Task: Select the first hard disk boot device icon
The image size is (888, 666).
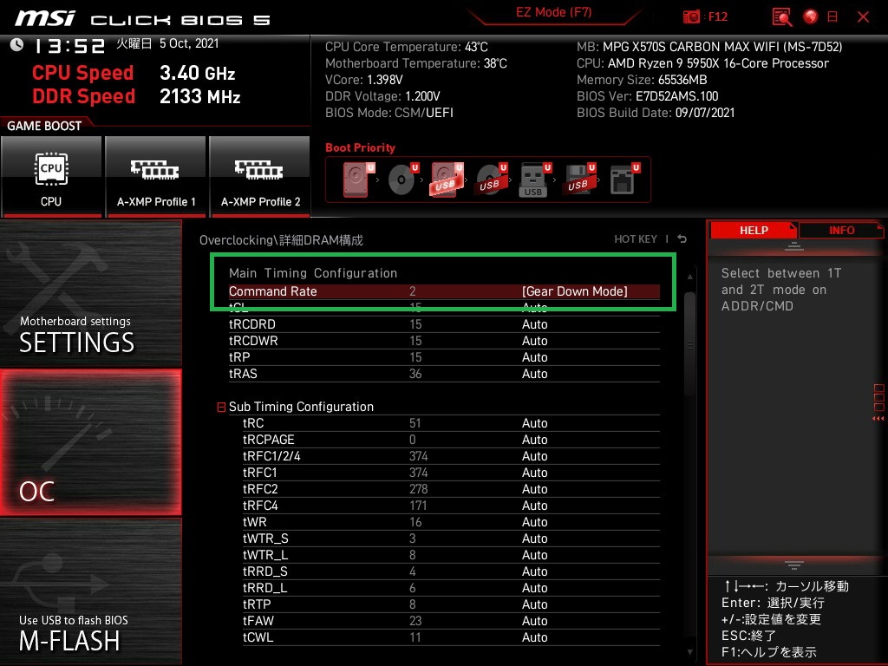Action: [x=358, y=180]
